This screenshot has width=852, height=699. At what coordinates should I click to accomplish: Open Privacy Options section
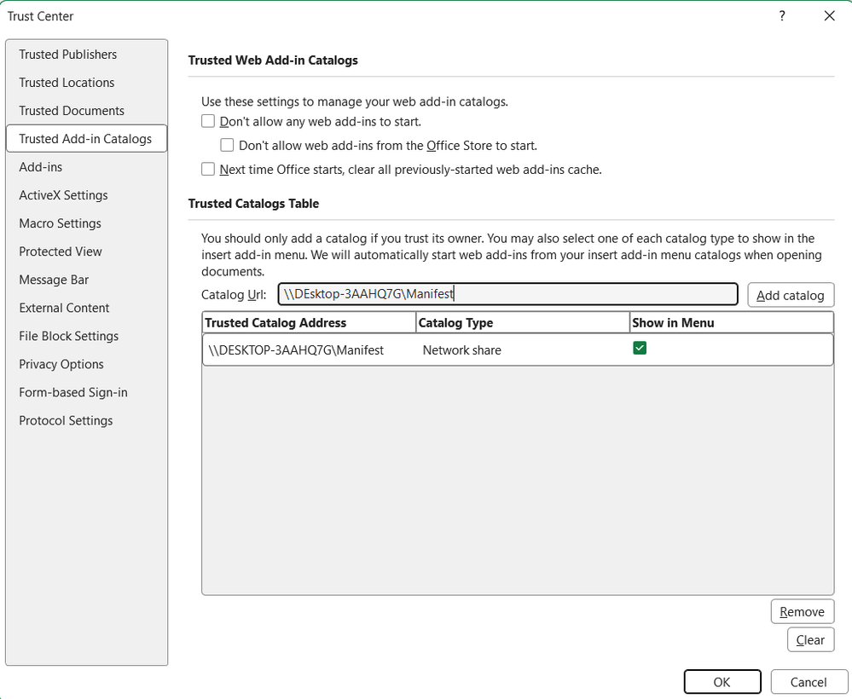[61, 364]
